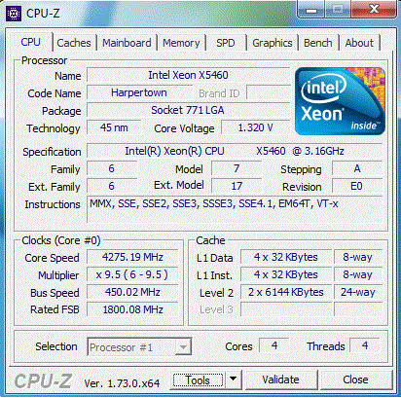This screenshot has width=401, height=398.
Task: Select the Memory tab
Action: [x=181, y=43]
